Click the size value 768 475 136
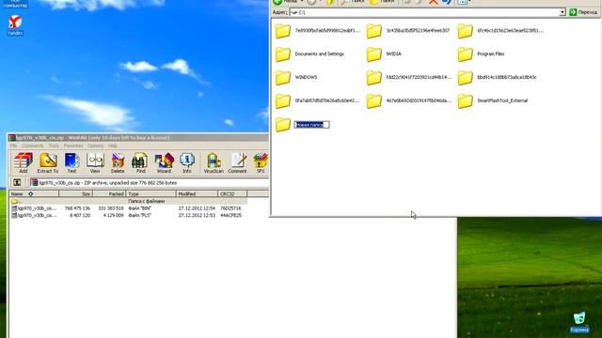This screenshot has height=338, width=602. pos(77,208)
